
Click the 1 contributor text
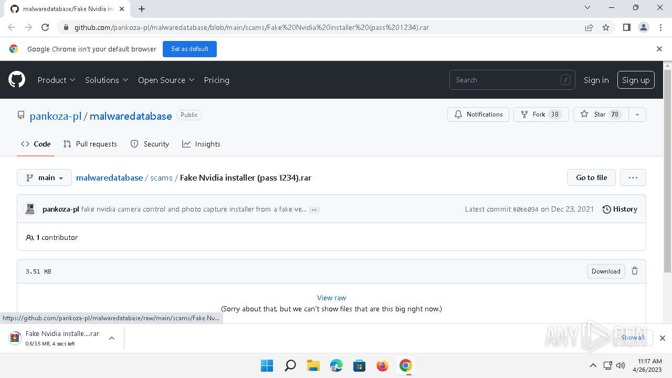(57, 237)
